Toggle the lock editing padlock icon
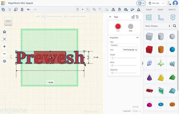 pos(133,17)
